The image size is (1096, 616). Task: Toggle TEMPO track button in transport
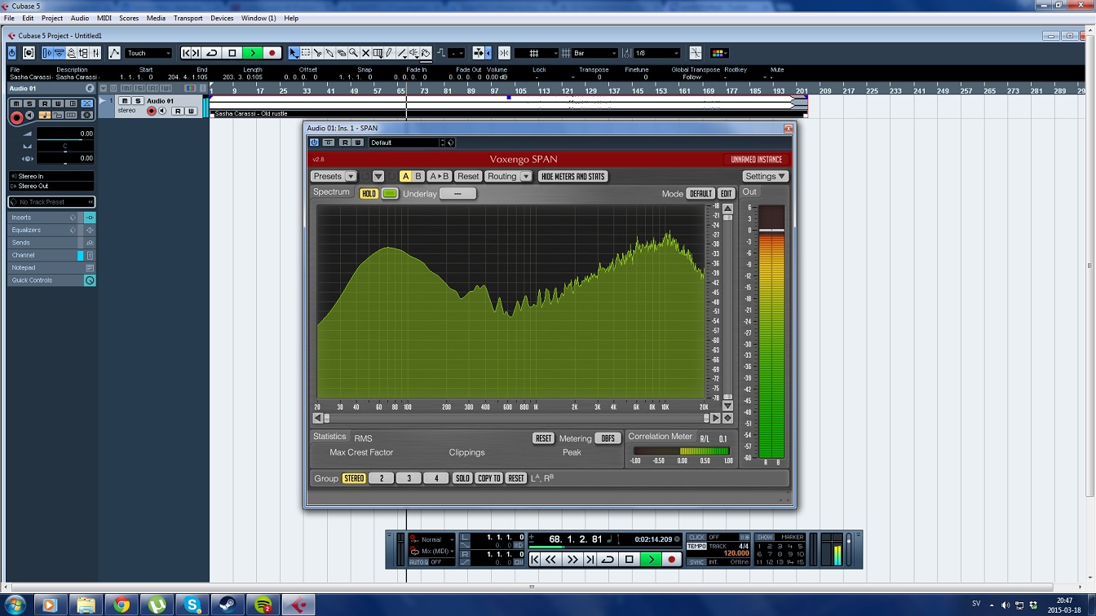697,546
